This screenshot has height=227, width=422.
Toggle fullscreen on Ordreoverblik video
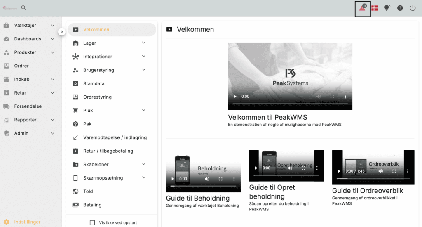(x=394, y=171)
